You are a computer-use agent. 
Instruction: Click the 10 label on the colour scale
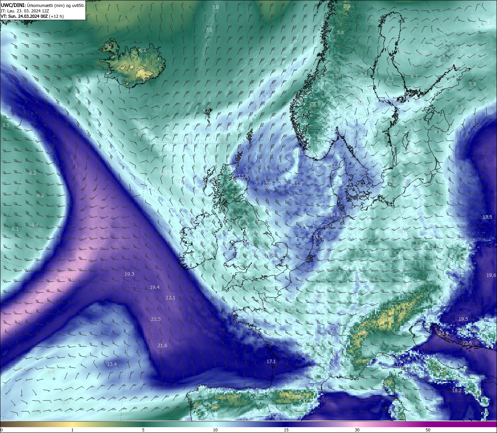click(215, 430)
